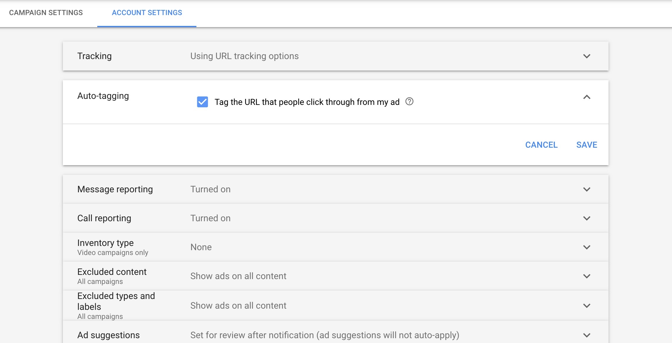Image resolution: width=672 pixels, height=343 pixels.
Task: Uncheck the tag URL click-through option
Action: [x=202, y=102]
